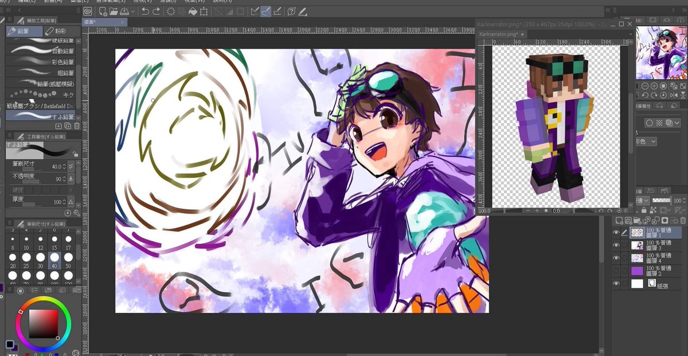The width and height of the screenshot is (688, 356).
Task: Click inside the color wheel square
Action: (x=44, y=324)
